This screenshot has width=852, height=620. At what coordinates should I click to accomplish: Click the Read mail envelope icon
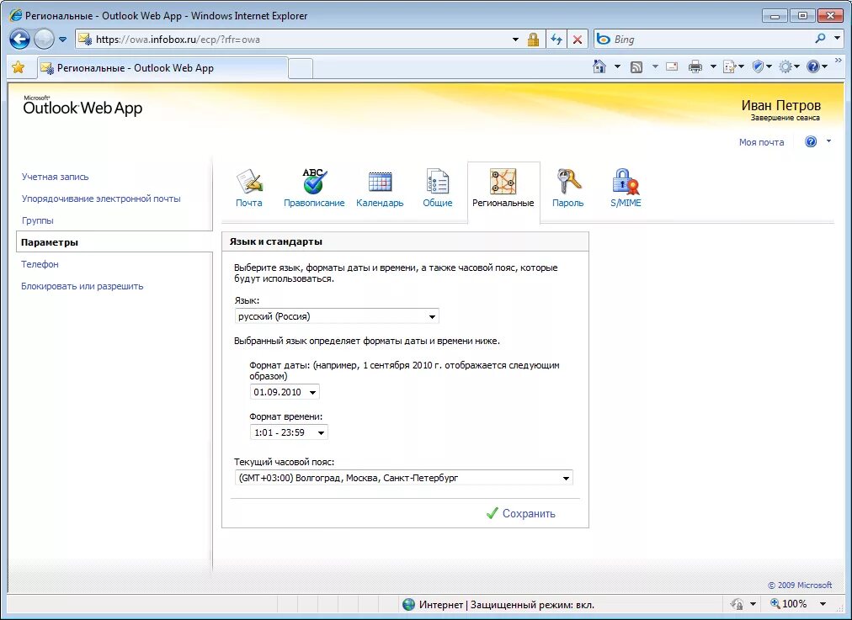(672, 66)
